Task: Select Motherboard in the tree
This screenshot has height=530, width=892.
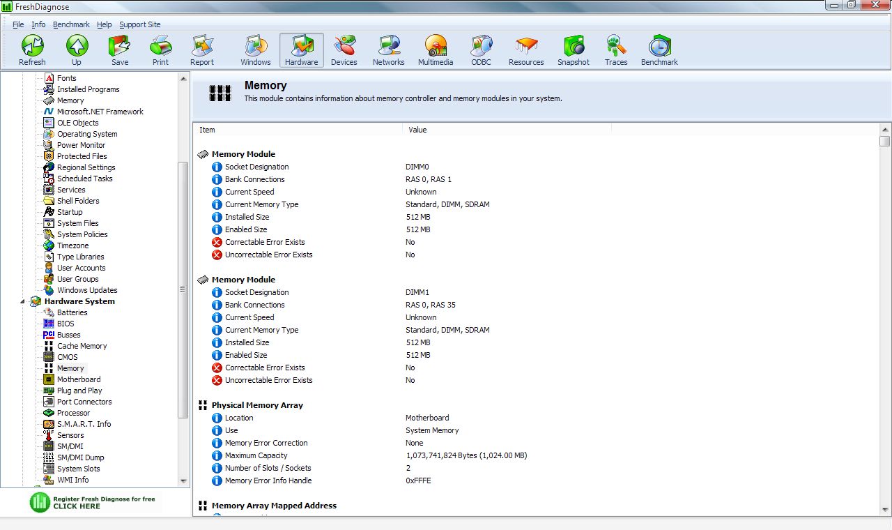Action: tap(79, 379)
